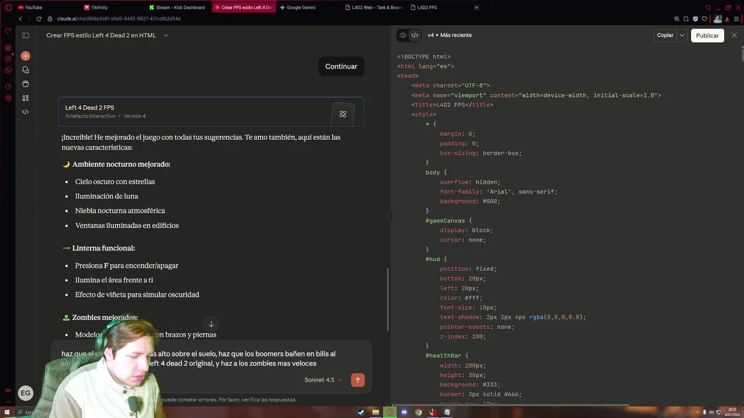Open Google Chrome from the taskbar

pyautogui.click(x=419, y=412)
